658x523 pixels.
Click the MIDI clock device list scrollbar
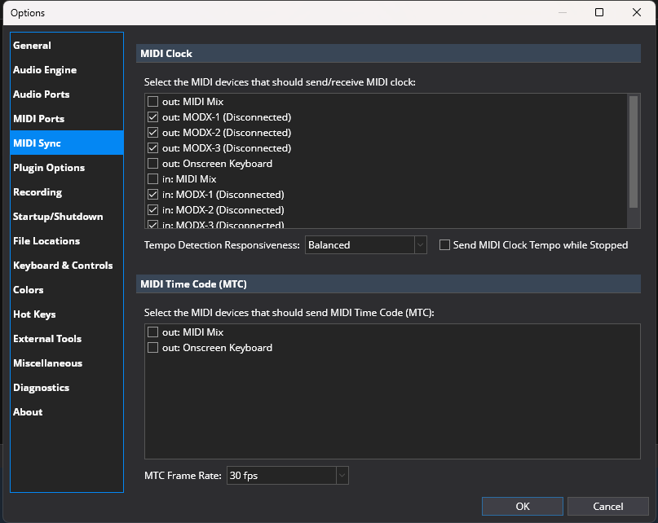click(x=634, y=151)
